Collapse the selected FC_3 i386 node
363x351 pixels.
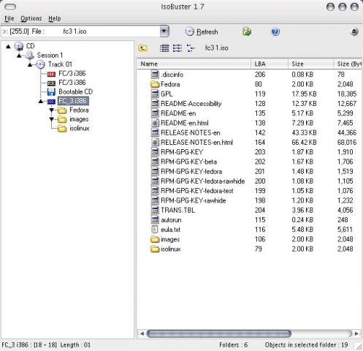click(41, 101)
